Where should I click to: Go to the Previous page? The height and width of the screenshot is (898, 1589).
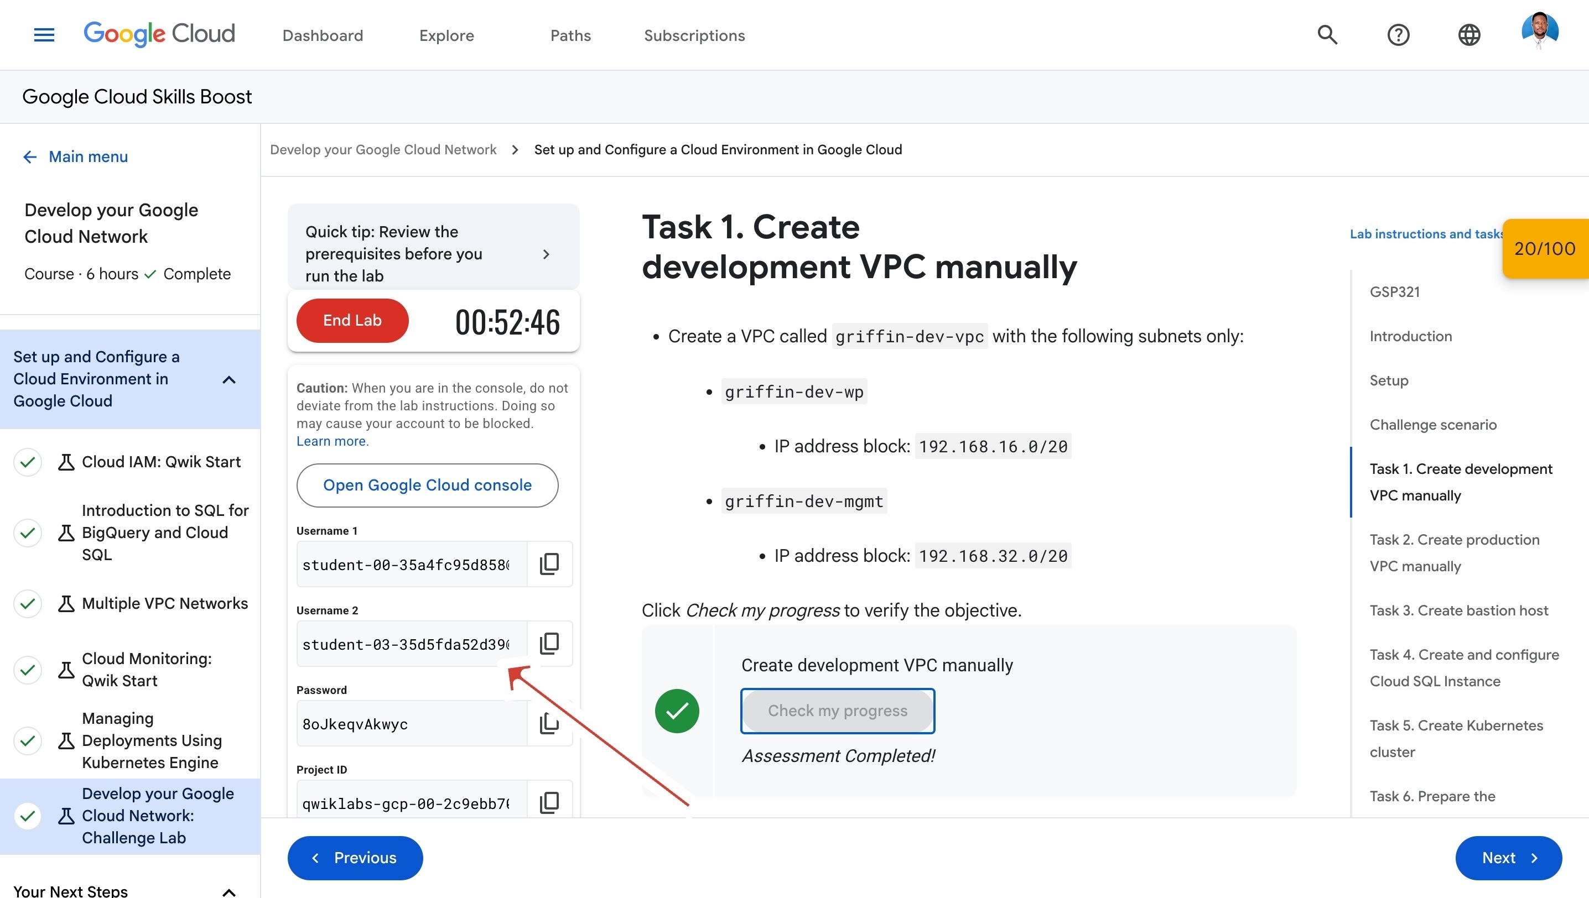click(x=355, y=858)
